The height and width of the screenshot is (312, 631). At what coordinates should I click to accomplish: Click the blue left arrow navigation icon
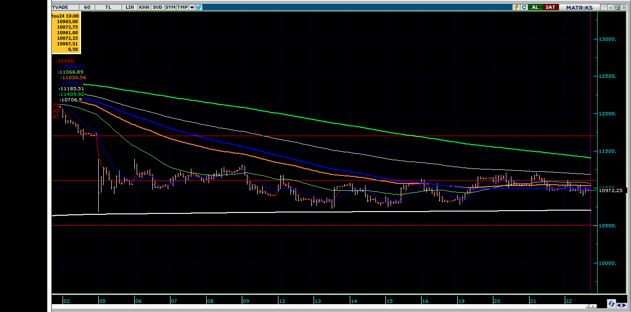[619, 305]
